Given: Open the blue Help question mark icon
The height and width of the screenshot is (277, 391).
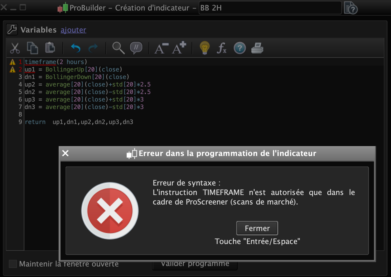Looking at the screenshot, I should point(240,48).
